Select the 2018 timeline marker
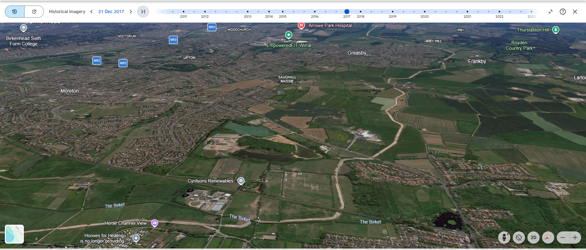The width and height of the screenshot is (586, 250). [x=360, y=12]
